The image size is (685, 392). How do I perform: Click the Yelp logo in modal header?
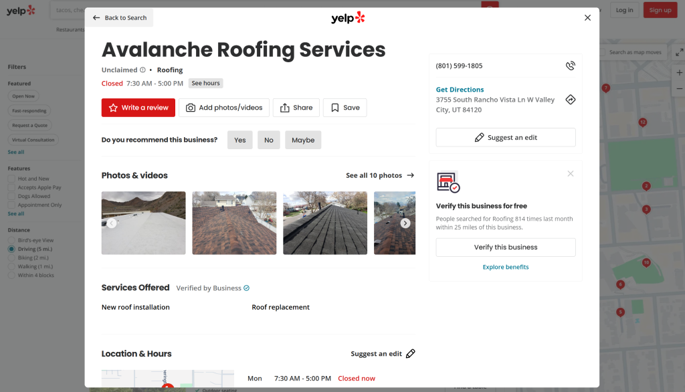click(348, 18)
